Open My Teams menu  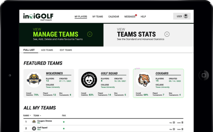[98, 17]
